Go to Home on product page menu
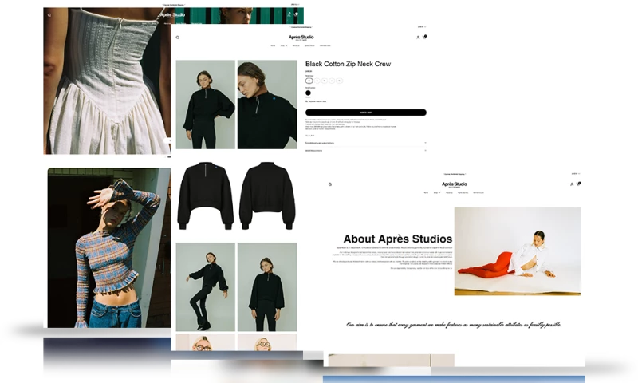 tap(273, 45)
